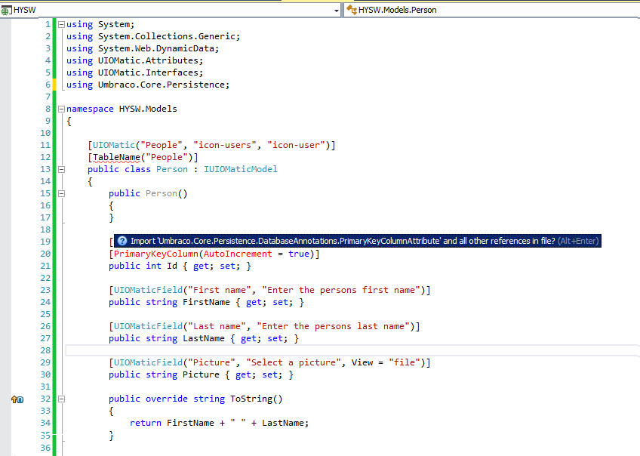The height and width of the screenshot is (456, 640).
Task: Click the HYSW project icon in navigation bar
Action: coord(7,10)
